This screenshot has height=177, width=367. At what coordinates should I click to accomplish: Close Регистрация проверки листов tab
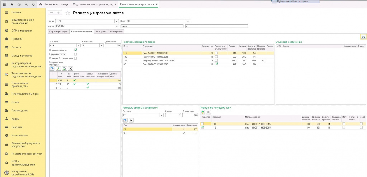[x=157, y=4]
